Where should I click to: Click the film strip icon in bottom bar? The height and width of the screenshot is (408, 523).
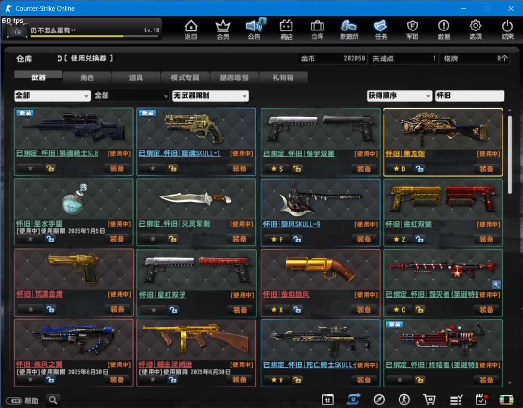click(507, 399)
